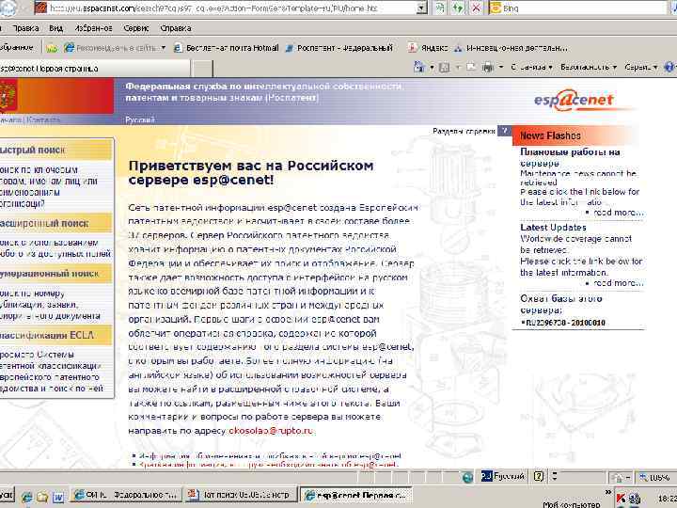Click the Kaspersky tray icon
The image size is (677, 508).
click(x=621, y=499)
